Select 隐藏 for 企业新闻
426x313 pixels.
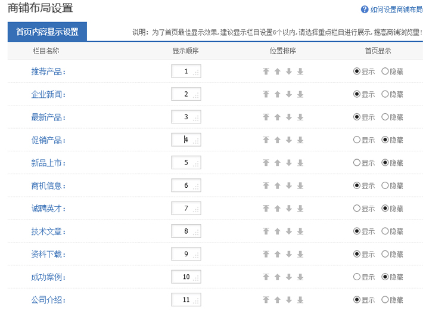pyautogui.click(x=385, y=94)
